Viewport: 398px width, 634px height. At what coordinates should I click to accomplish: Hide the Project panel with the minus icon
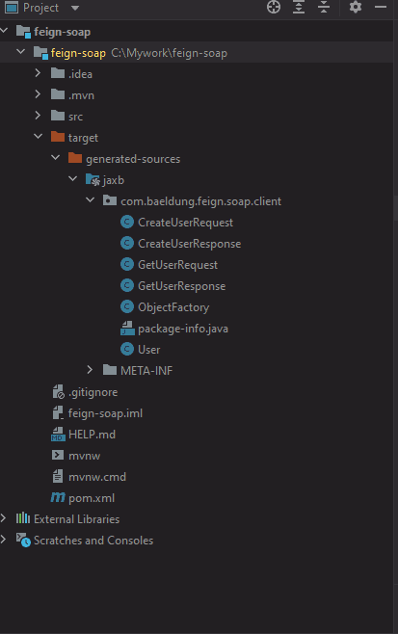[381, 8]
